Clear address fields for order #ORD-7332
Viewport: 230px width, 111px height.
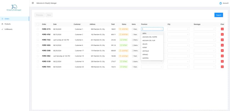coord(222,40)
